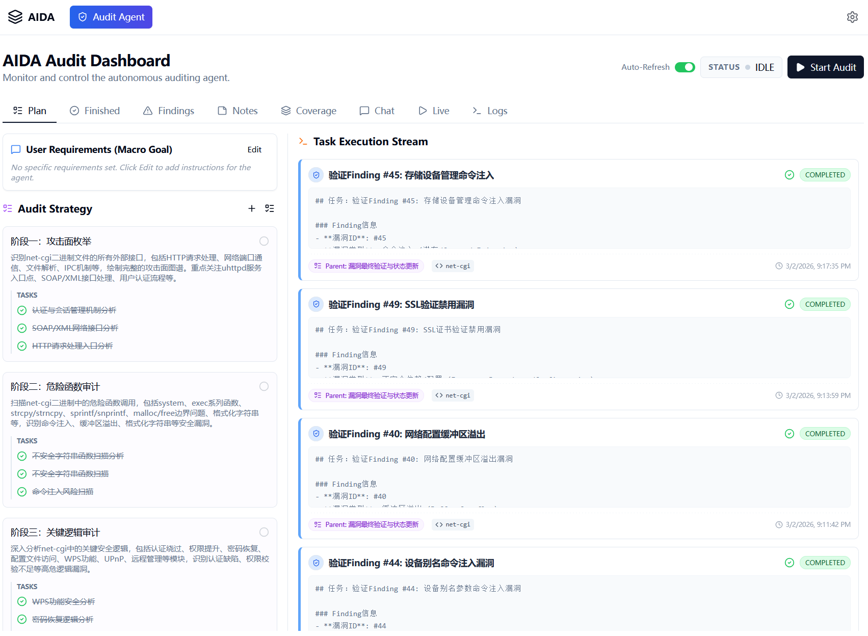Screen dimensions: 868x636
Task: Open Parent link on Finding #45 card
Action: pos(366,266)
